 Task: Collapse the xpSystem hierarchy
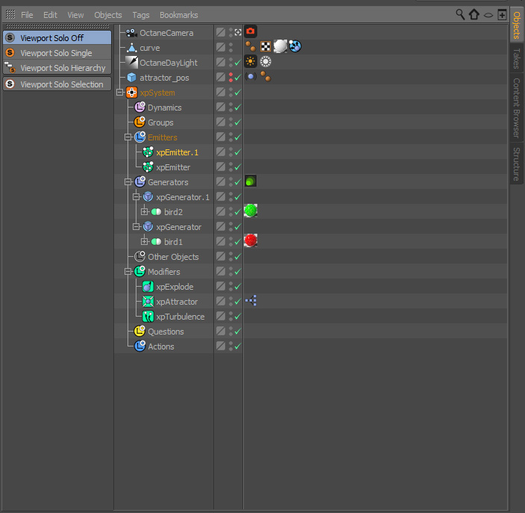120,92
